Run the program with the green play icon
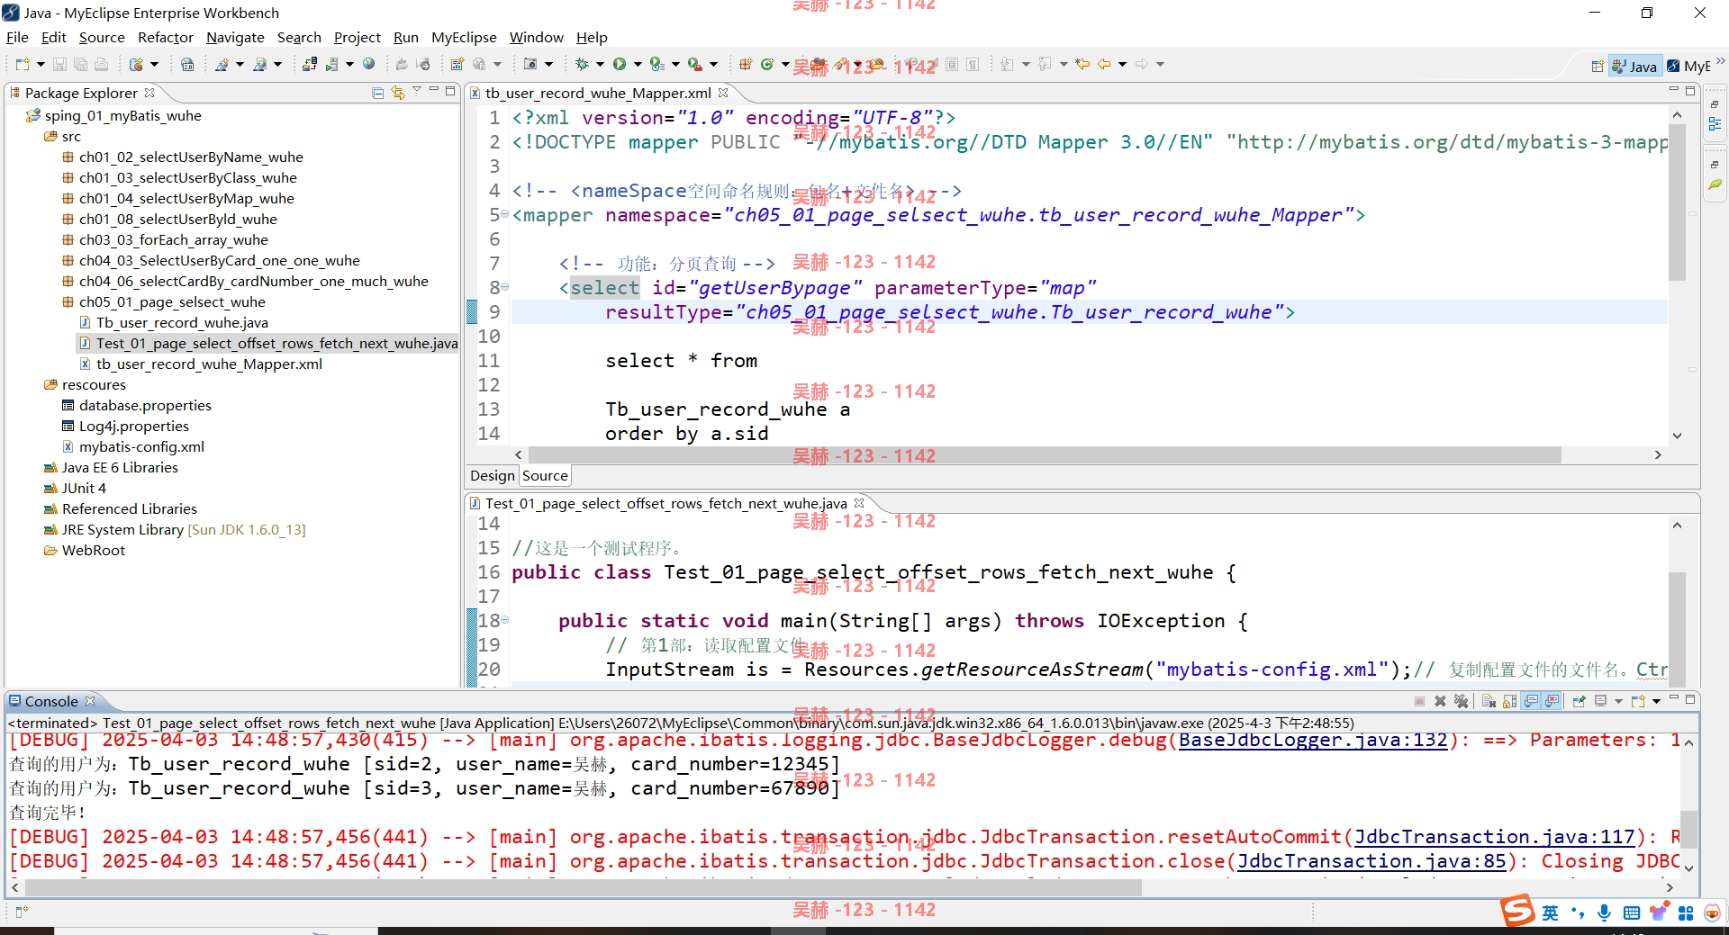The width and height of the screenshot is (1729, 935). (x=620, y=64)
